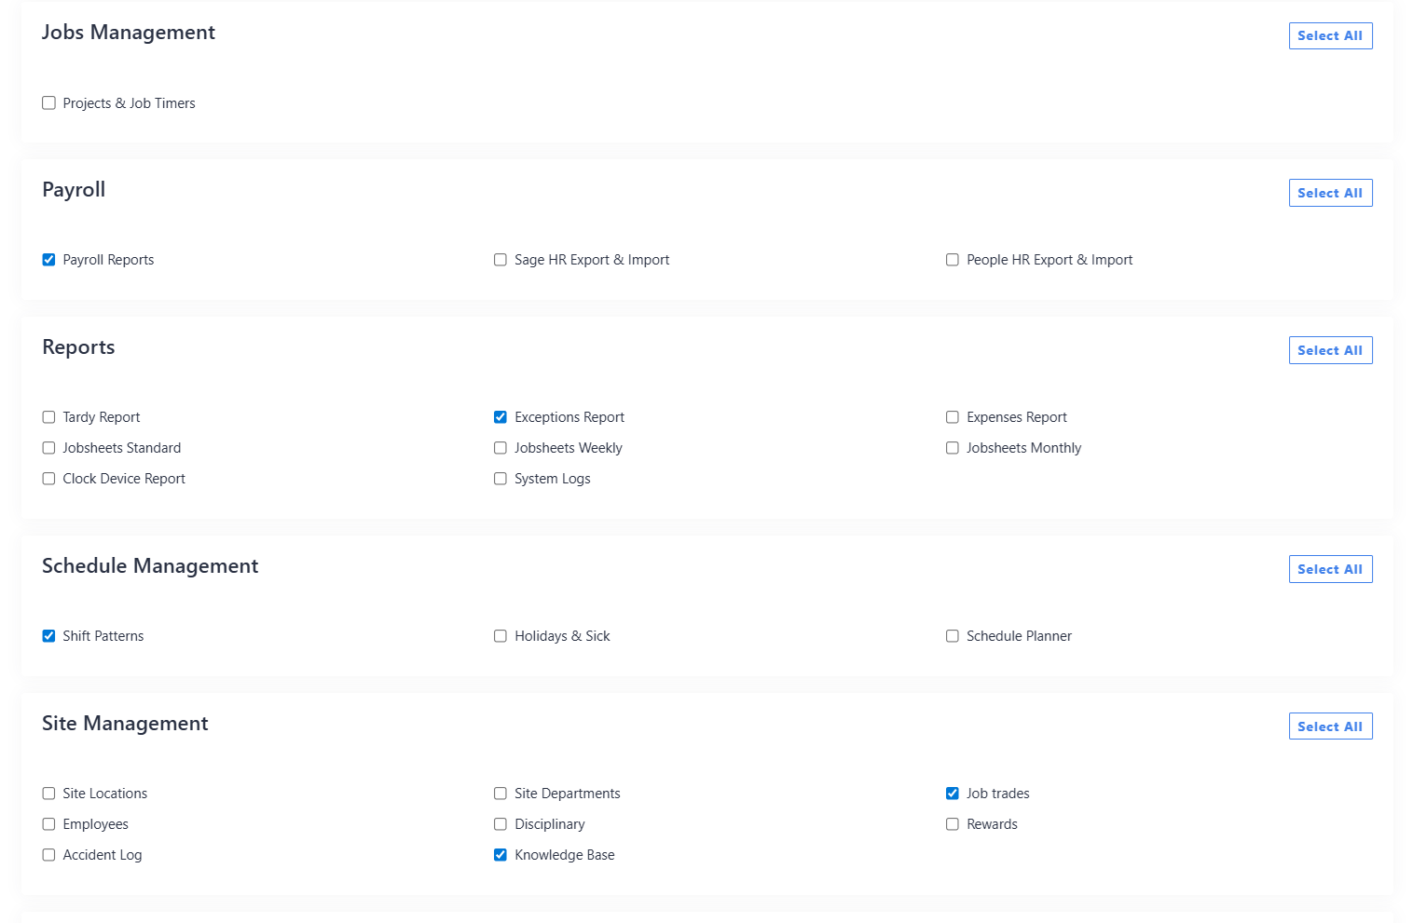Check the Schedule Planner box
This screenshot has width=1413, height=923.
pos(952,636)
